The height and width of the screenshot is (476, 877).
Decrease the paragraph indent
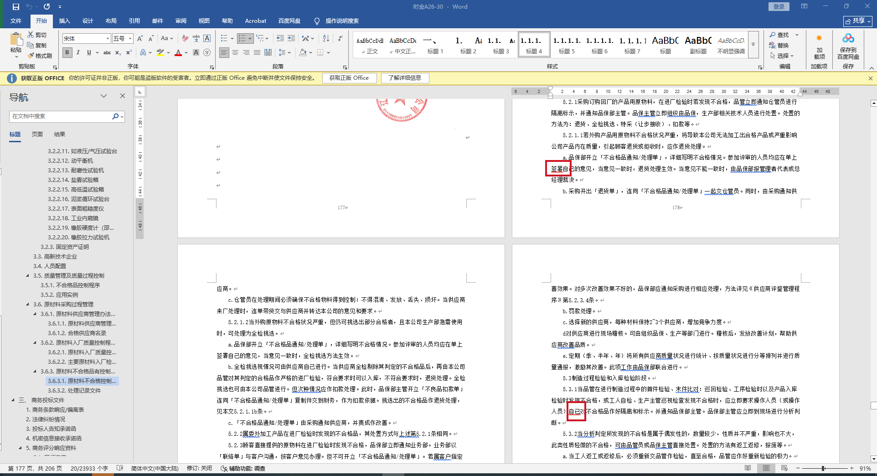point(280,39)
